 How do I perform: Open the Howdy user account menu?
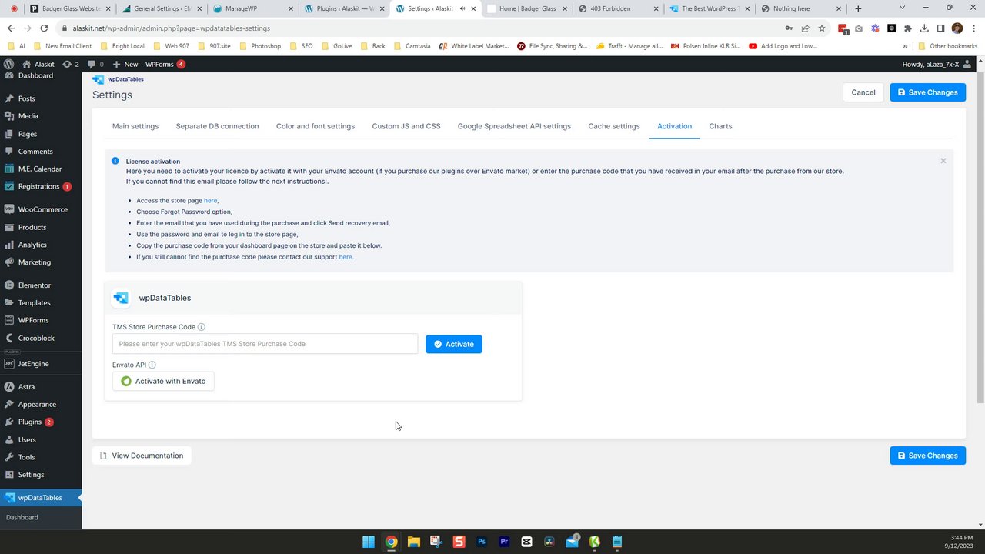coord(937,65)
